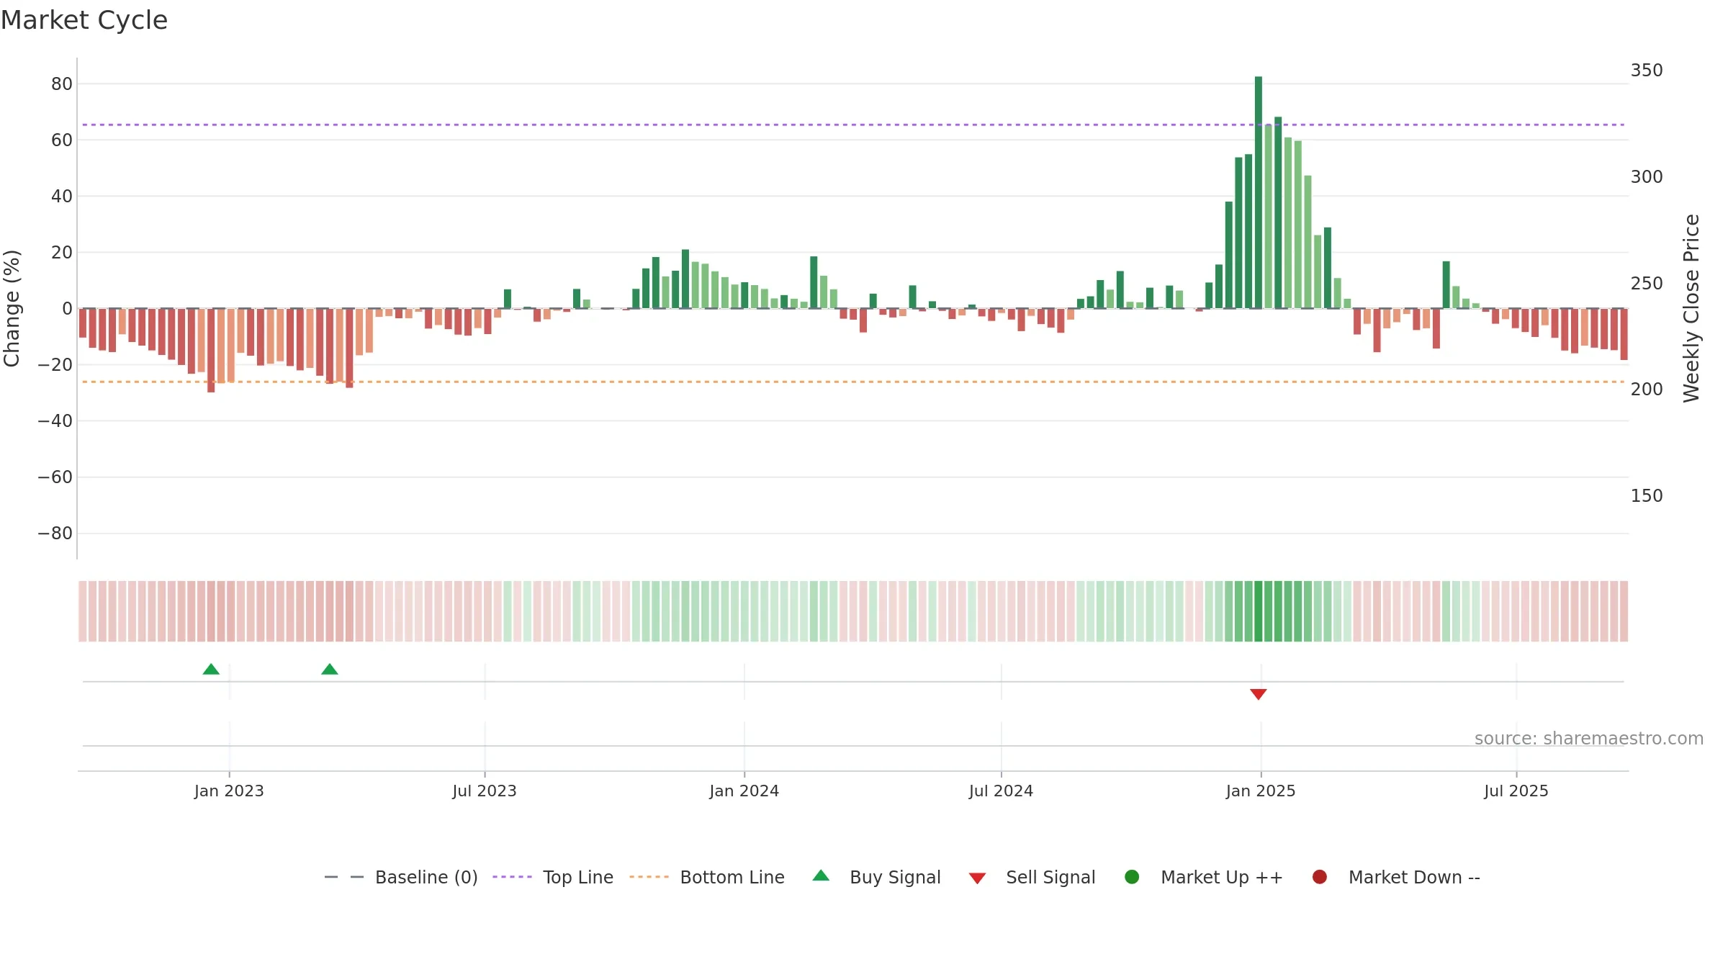This screenshot has width=1728, height=972.
Task: Click the lowest red bar near Dec 2022
Action: pyautogui.click(x=211, y=351)
